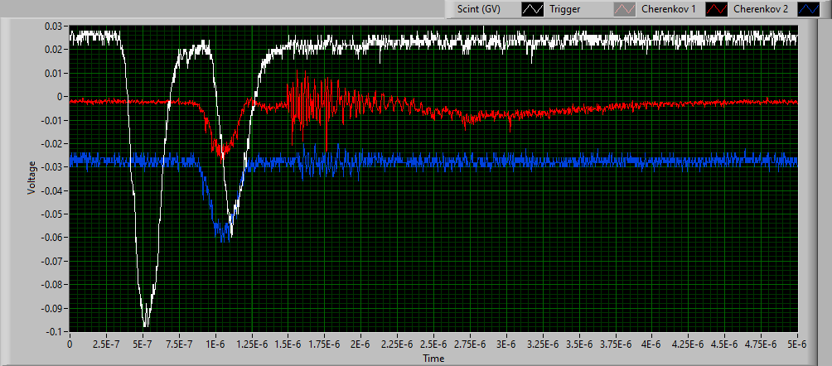Click the 1.75E-6 X-axis tick label

(325, 344)
